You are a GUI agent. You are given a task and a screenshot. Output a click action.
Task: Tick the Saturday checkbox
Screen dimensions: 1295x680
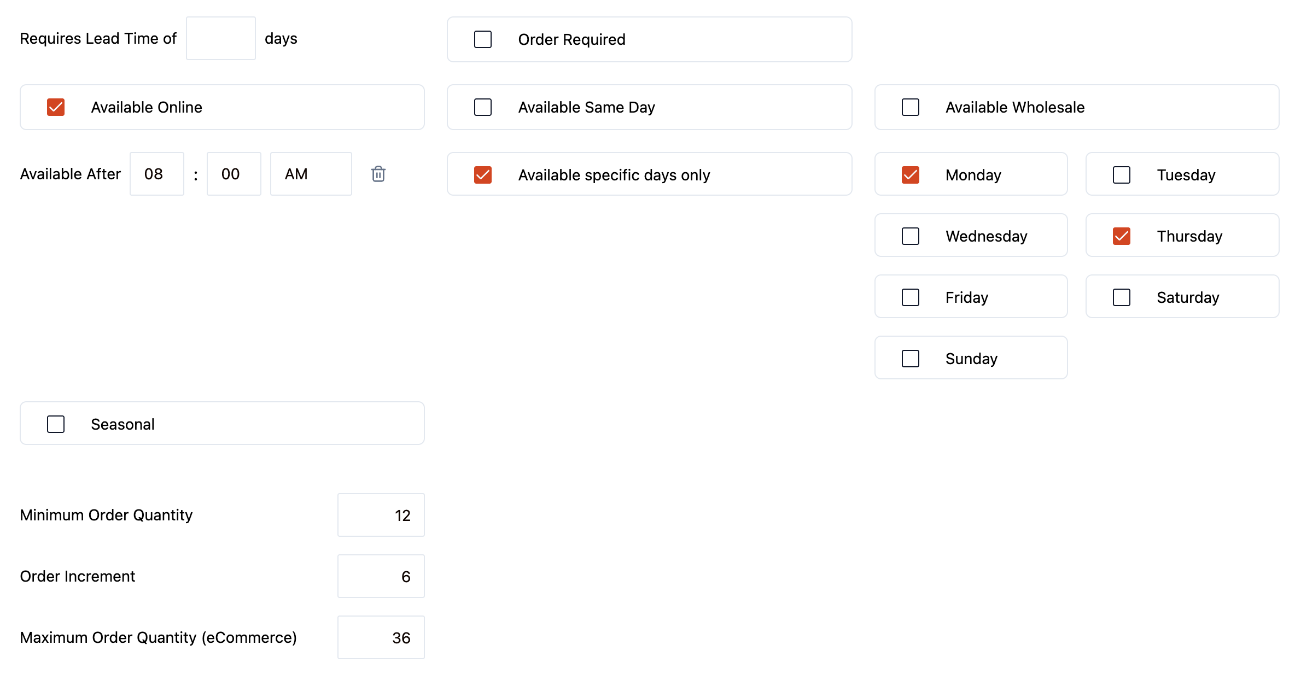[x=1121, y=297]
